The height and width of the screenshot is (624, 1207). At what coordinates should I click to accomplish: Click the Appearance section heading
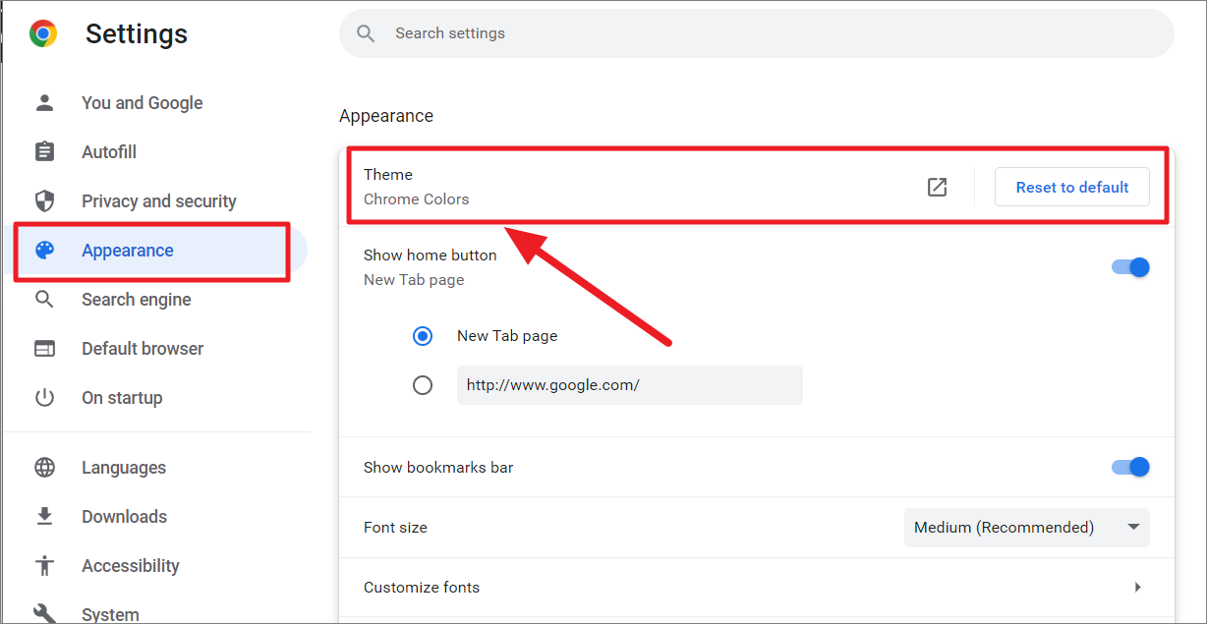386,116
